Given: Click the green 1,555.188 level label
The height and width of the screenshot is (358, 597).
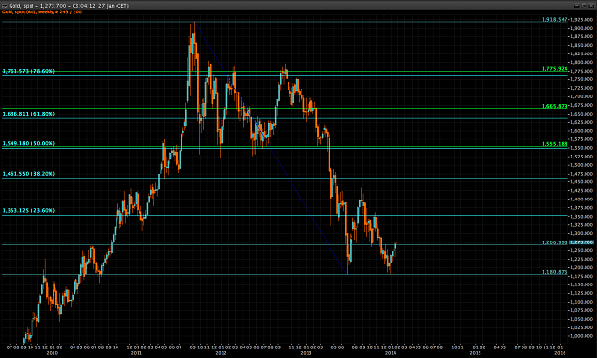Looking at the screenshot, I should [554, 144].
